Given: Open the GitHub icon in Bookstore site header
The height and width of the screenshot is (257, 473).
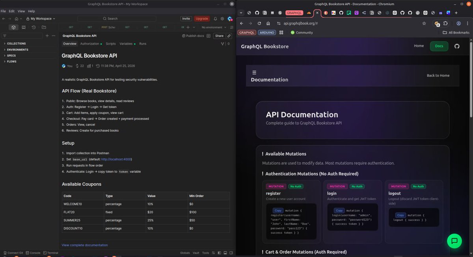Looking at the screenshot, I should pos(457,46).
